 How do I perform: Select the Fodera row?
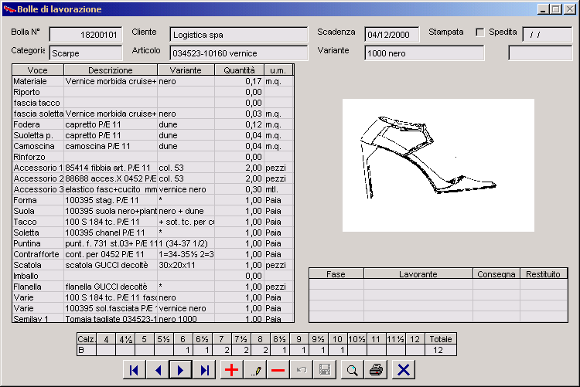pyautogui.click(x=153, y=124)
